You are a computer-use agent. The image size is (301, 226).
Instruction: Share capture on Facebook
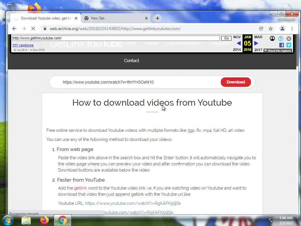click(281, 45)
